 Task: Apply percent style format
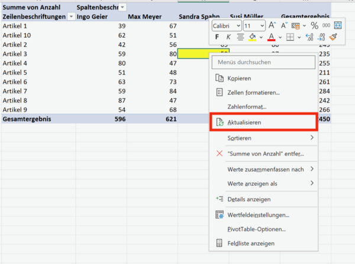[x=315, y=25]
